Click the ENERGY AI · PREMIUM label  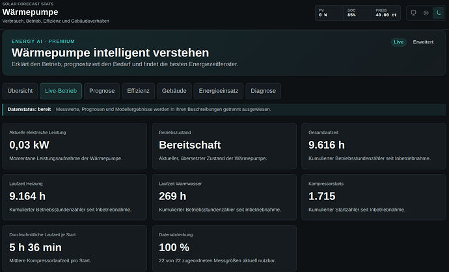[43, 42]
